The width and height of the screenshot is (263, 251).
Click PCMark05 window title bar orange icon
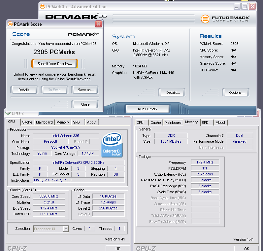43,6
